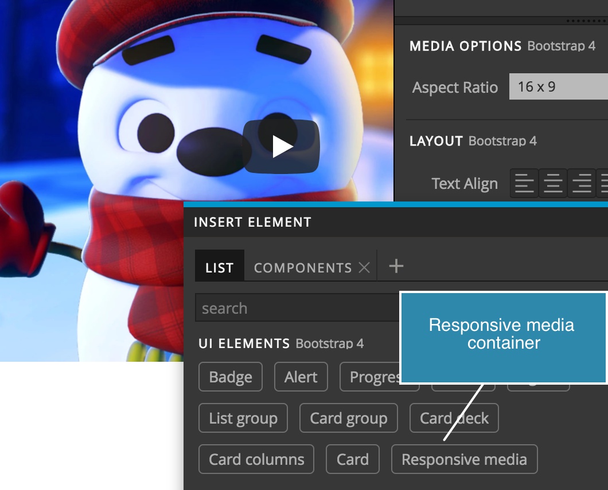Insert a List group element

pos(243,418)
